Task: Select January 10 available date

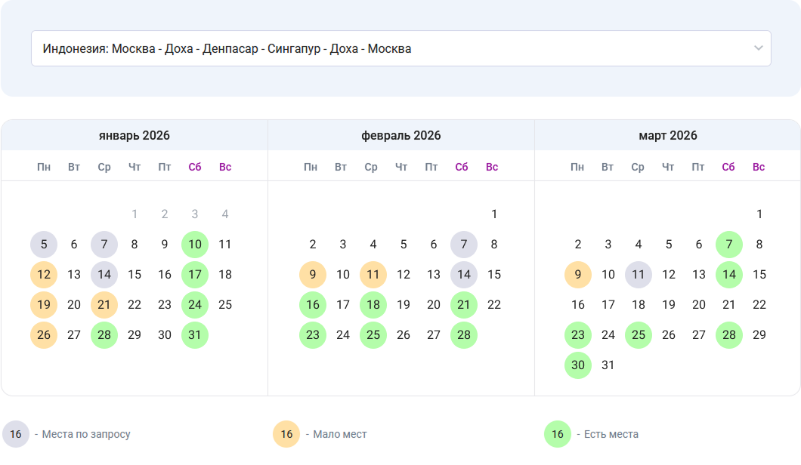Action: (195, 245)
